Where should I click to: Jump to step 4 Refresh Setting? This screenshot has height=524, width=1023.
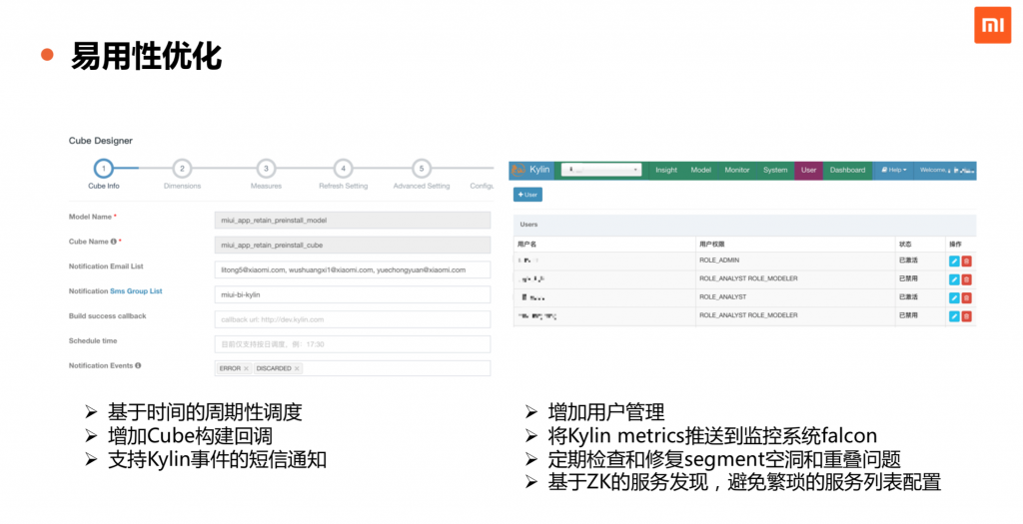(343, 170)
